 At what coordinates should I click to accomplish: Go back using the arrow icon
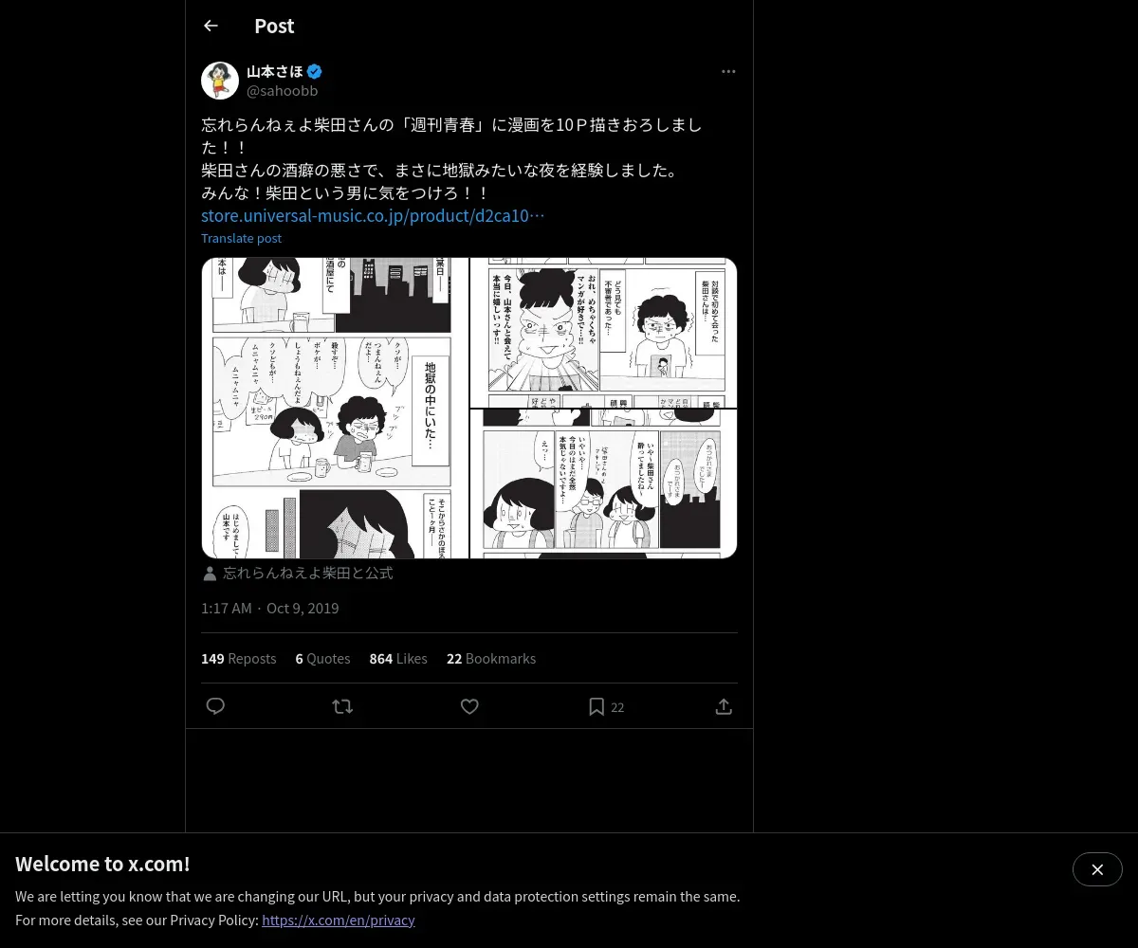(211, 26)
